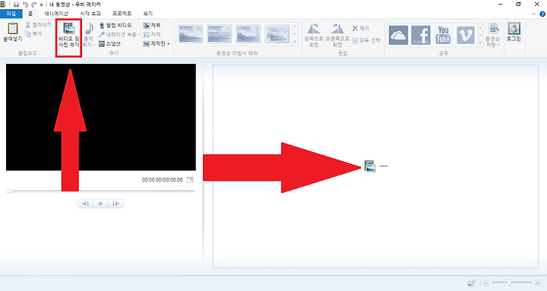Viewport: 547px width, 291px height.
Task: Click 내레이션 녹음 (Record narration) microphone button
Action: click(118, 34)
